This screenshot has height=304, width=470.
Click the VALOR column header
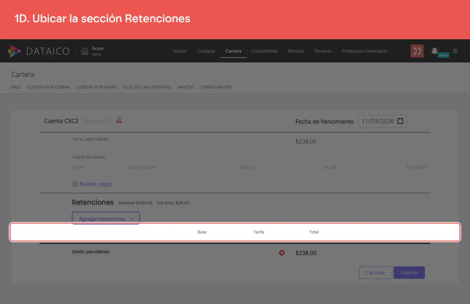[x=330, y=167]
